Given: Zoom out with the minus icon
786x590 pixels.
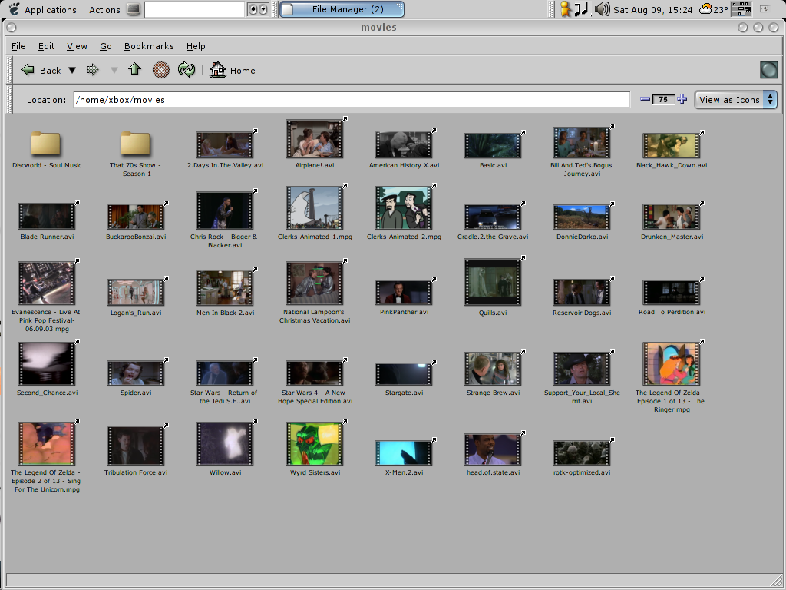Looking at the screenshot, I should [x=645, y=99].
